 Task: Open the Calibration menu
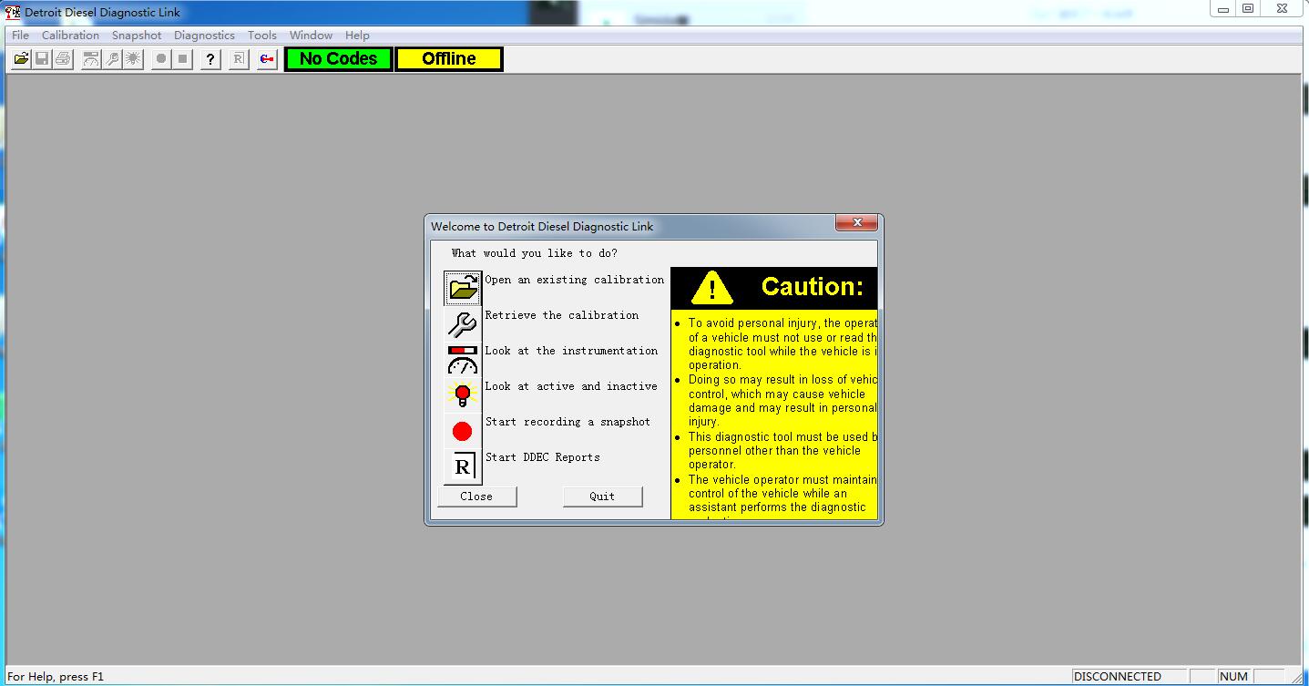[x=70, y=36]
